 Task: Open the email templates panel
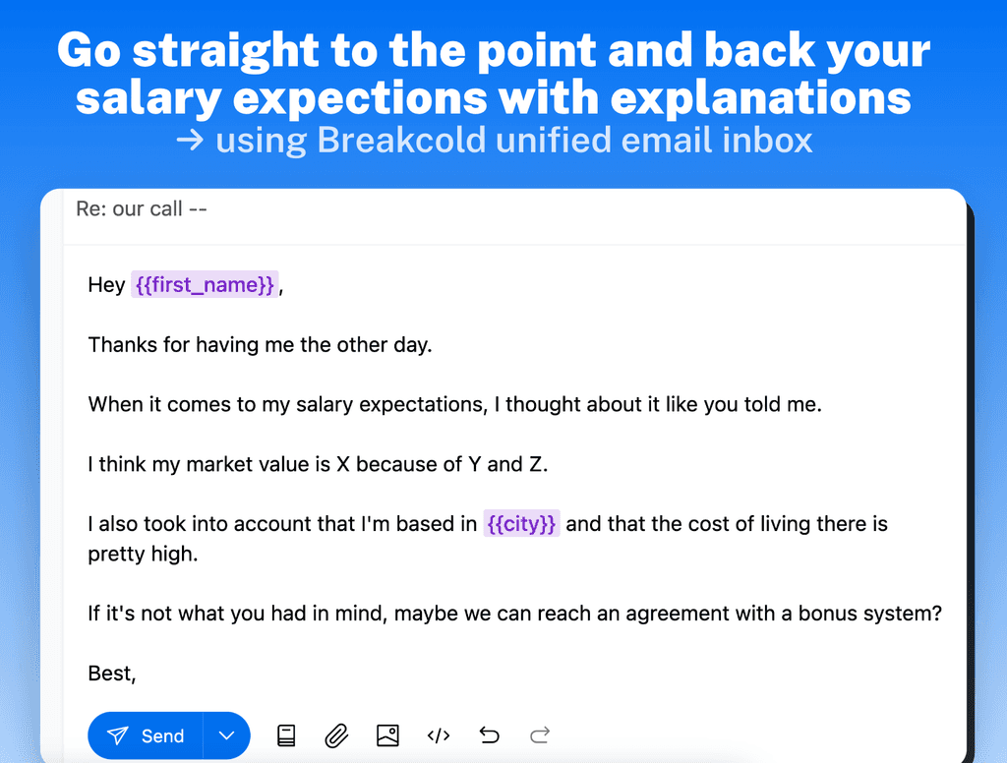point(286,734)
